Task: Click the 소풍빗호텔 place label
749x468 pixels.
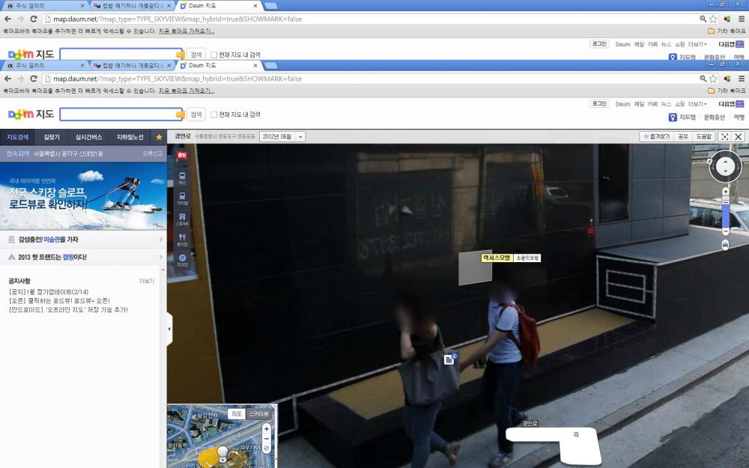Action: click(x=527, y=258)
